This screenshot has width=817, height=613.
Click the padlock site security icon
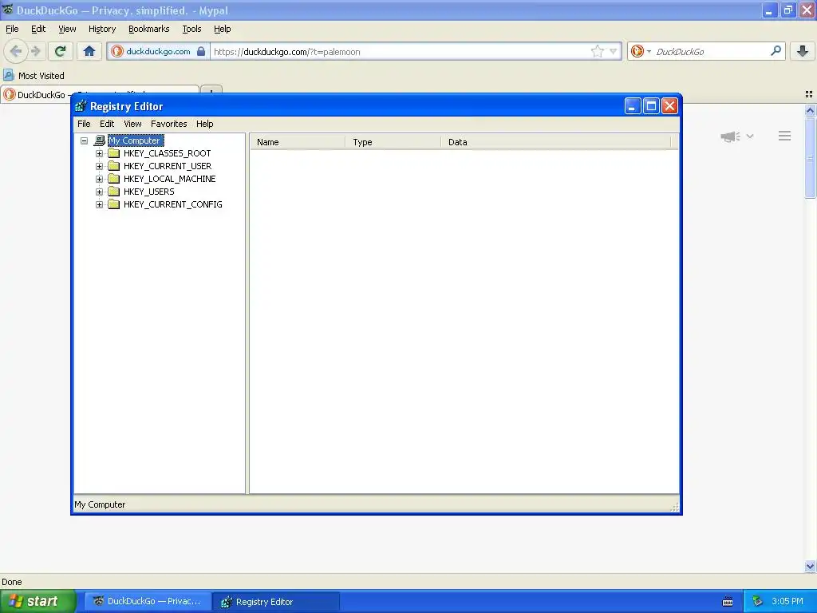tap(200, 51)
